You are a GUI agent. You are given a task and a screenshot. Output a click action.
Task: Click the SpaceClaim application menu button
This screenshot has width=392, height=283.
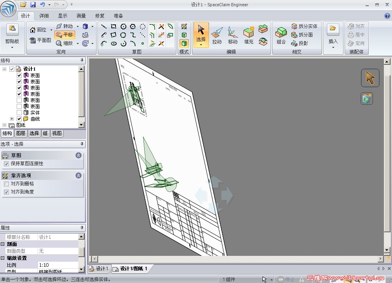point(8,9)
